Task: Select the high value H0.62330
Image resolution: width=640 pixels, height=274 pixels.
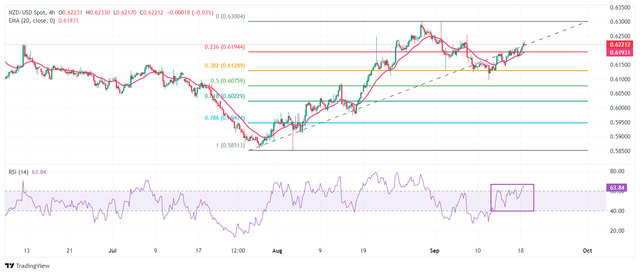Action: point(98,13)
